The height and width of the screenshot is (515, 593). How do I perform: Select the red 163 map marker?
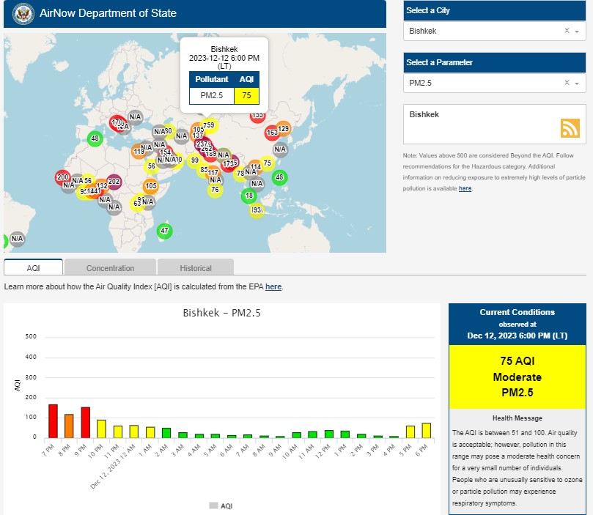tap(272, 133)
